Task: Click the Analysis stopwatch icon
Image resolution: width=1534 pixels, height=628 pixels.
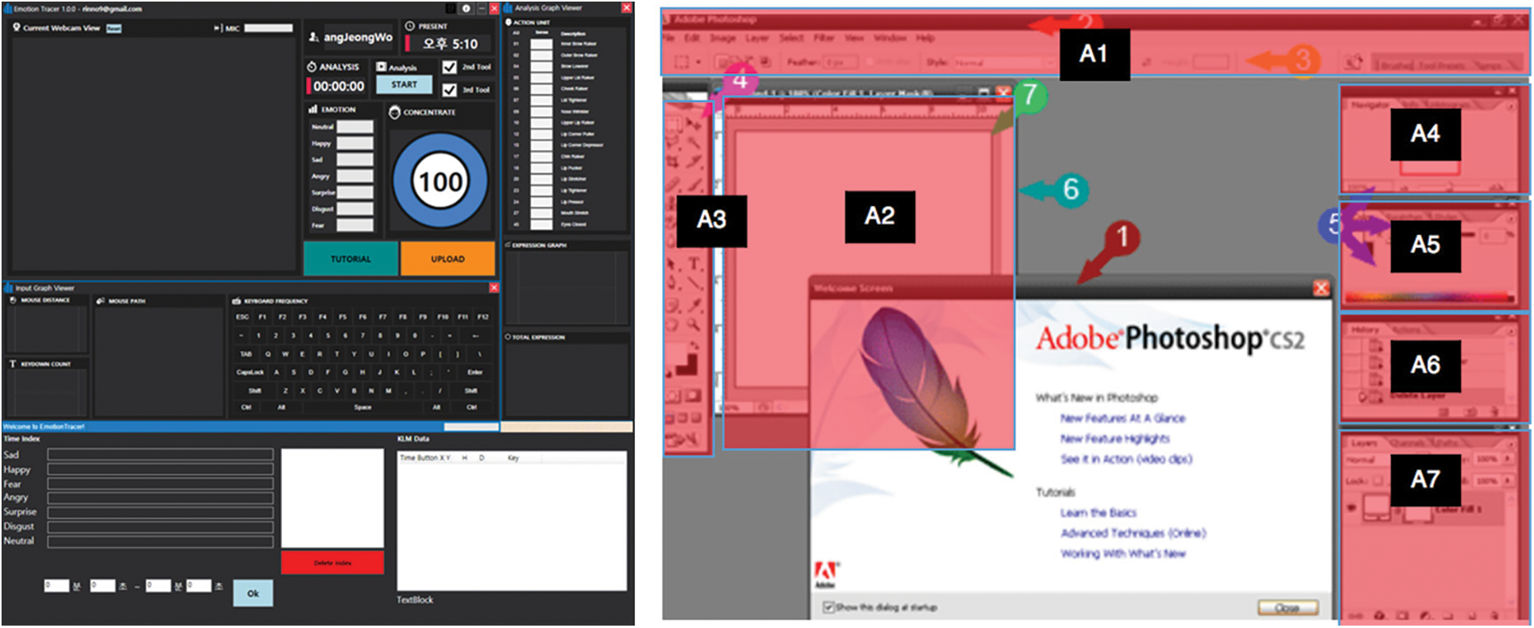Action: coord(312,67)
